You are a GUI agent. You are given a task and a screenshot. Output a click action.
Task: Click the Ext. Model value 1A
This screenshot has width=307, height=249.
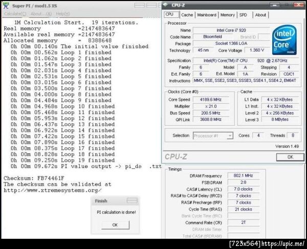tap(245, 74)
